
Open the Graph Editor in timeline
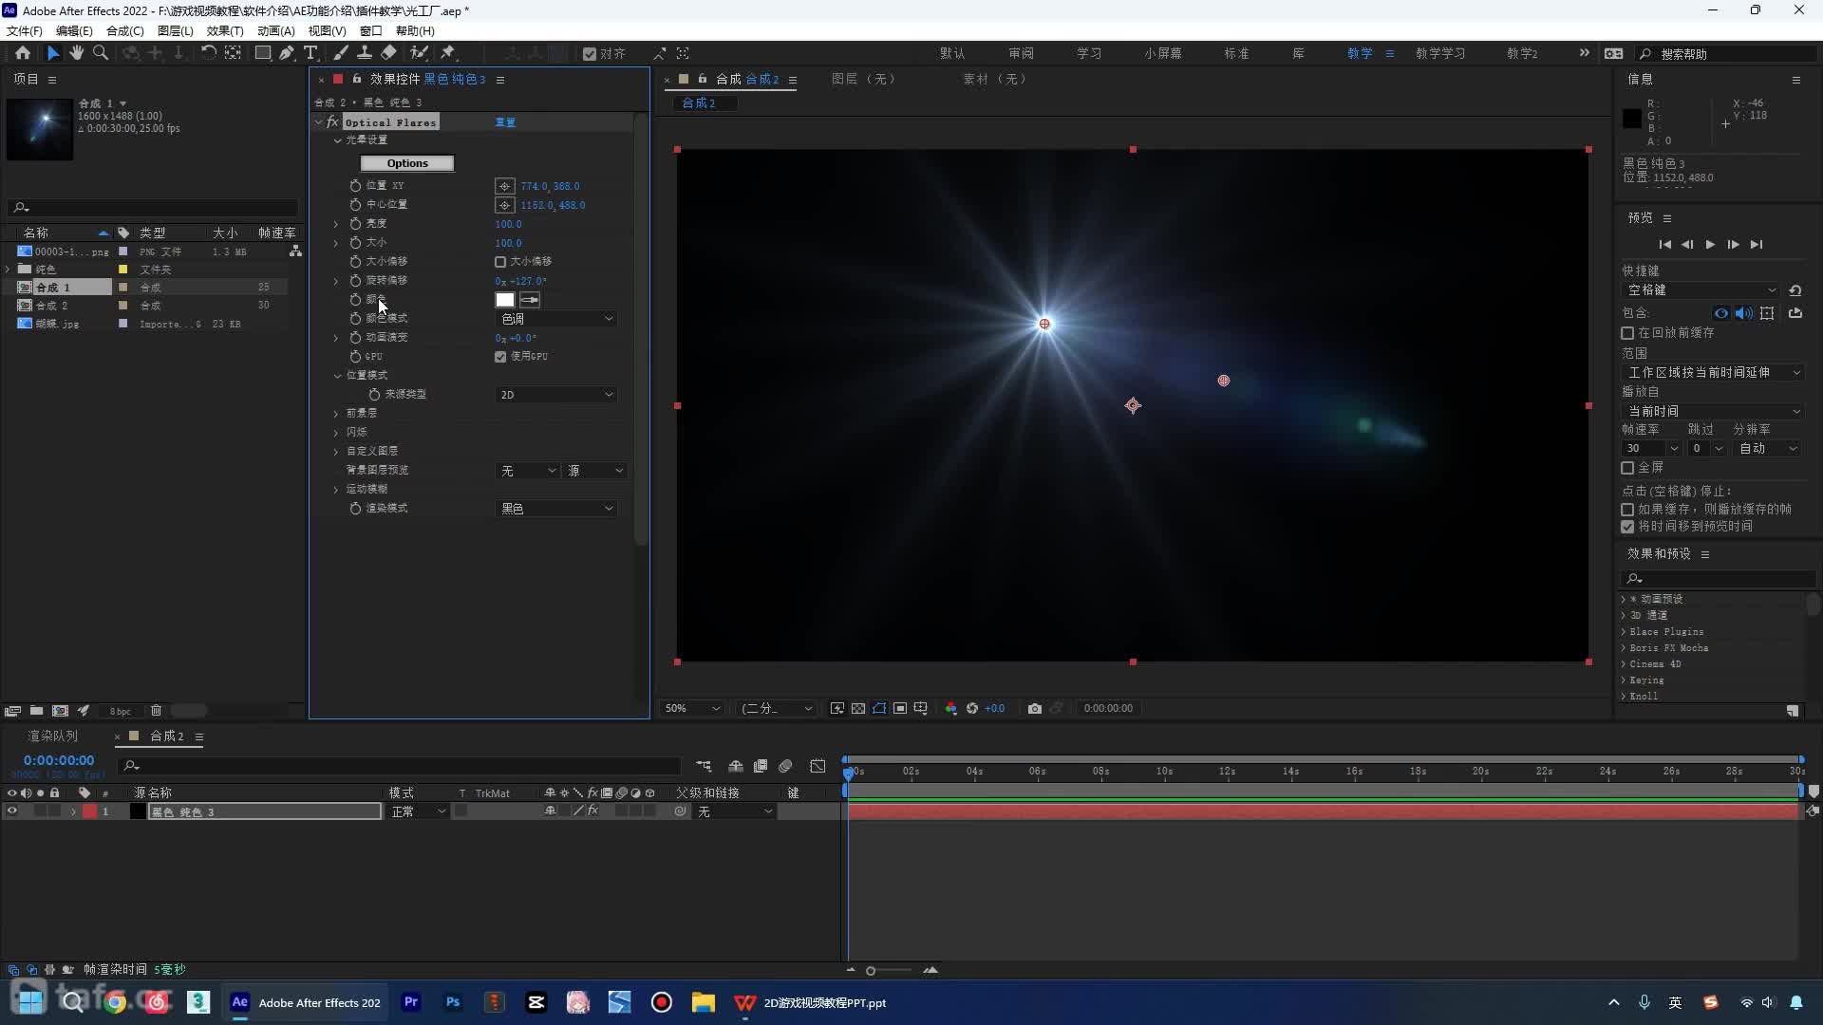pos(818,766)
